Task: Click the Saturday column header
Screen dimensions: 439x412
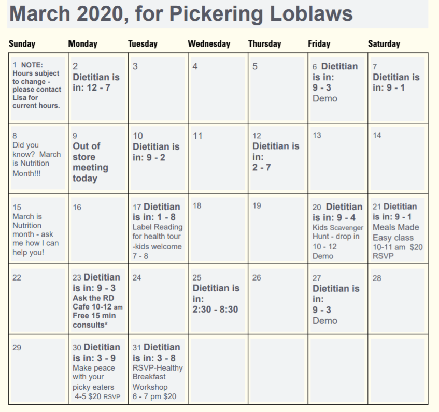Action: click(x=384, y=44)
